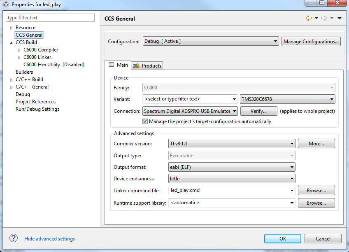Open the Configuration dropdown showing Debug [Active]
Viewport: 349px width, 252px height.
[276, 41]
